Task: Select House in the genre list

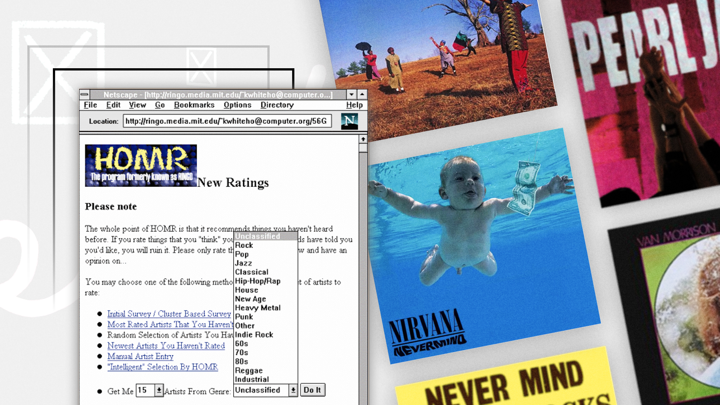Action: pos(265,290)
